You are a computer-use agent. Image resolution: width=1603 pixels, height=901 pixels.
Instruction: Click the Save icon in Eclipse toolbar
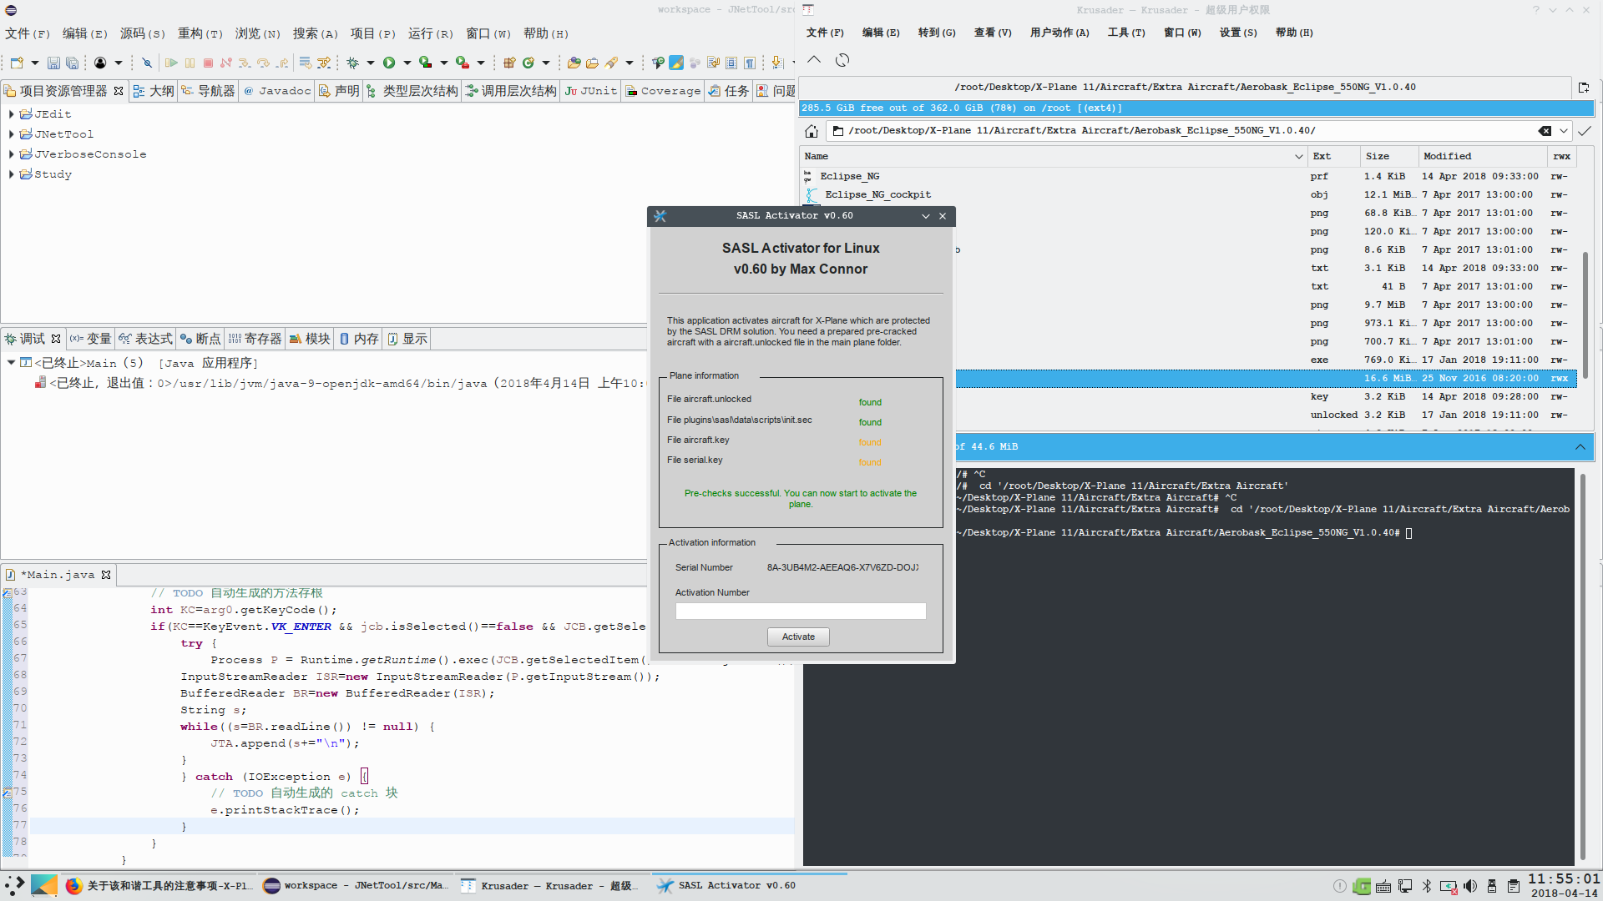pyautogui.click(x=53, y=63)
